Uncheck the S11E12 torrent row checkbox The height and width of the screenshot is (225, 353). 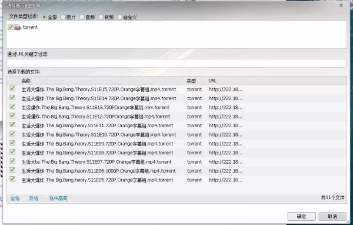coord(12,115)
